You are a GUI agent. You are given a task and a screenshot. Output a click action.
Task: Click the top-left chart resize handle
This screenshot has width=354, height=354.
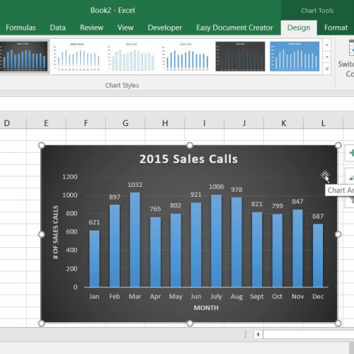coord(42,145)
